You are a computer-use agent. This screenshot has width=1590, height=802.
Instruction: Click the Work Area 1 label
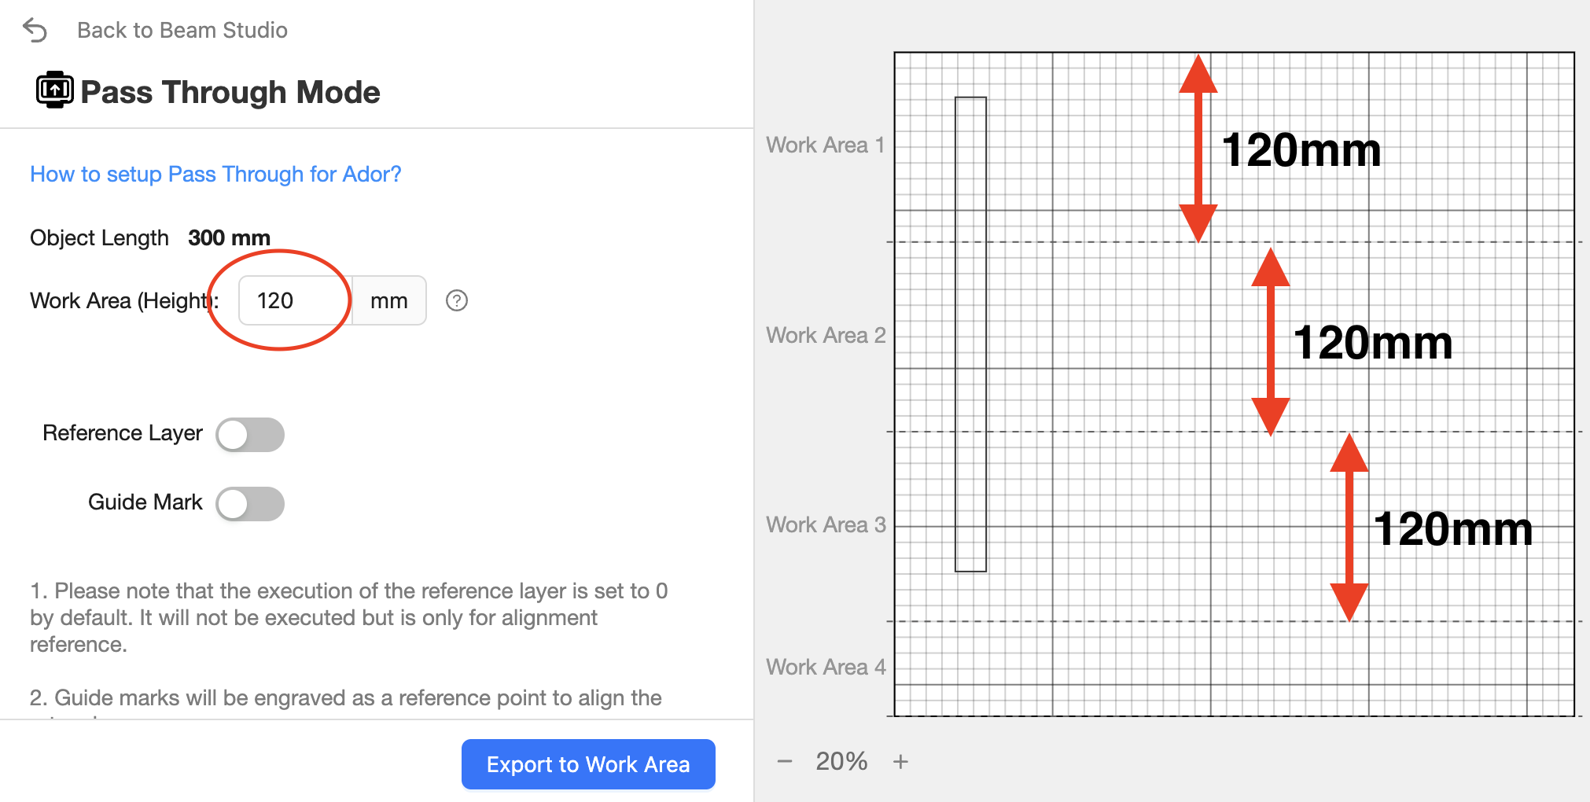826,145
